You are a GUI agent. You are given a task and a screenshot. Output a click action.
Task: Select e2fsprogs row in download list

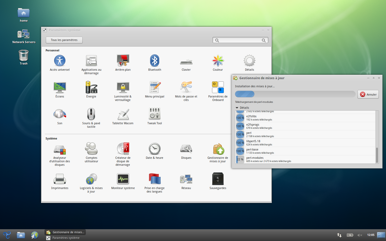tap(305, 126)
